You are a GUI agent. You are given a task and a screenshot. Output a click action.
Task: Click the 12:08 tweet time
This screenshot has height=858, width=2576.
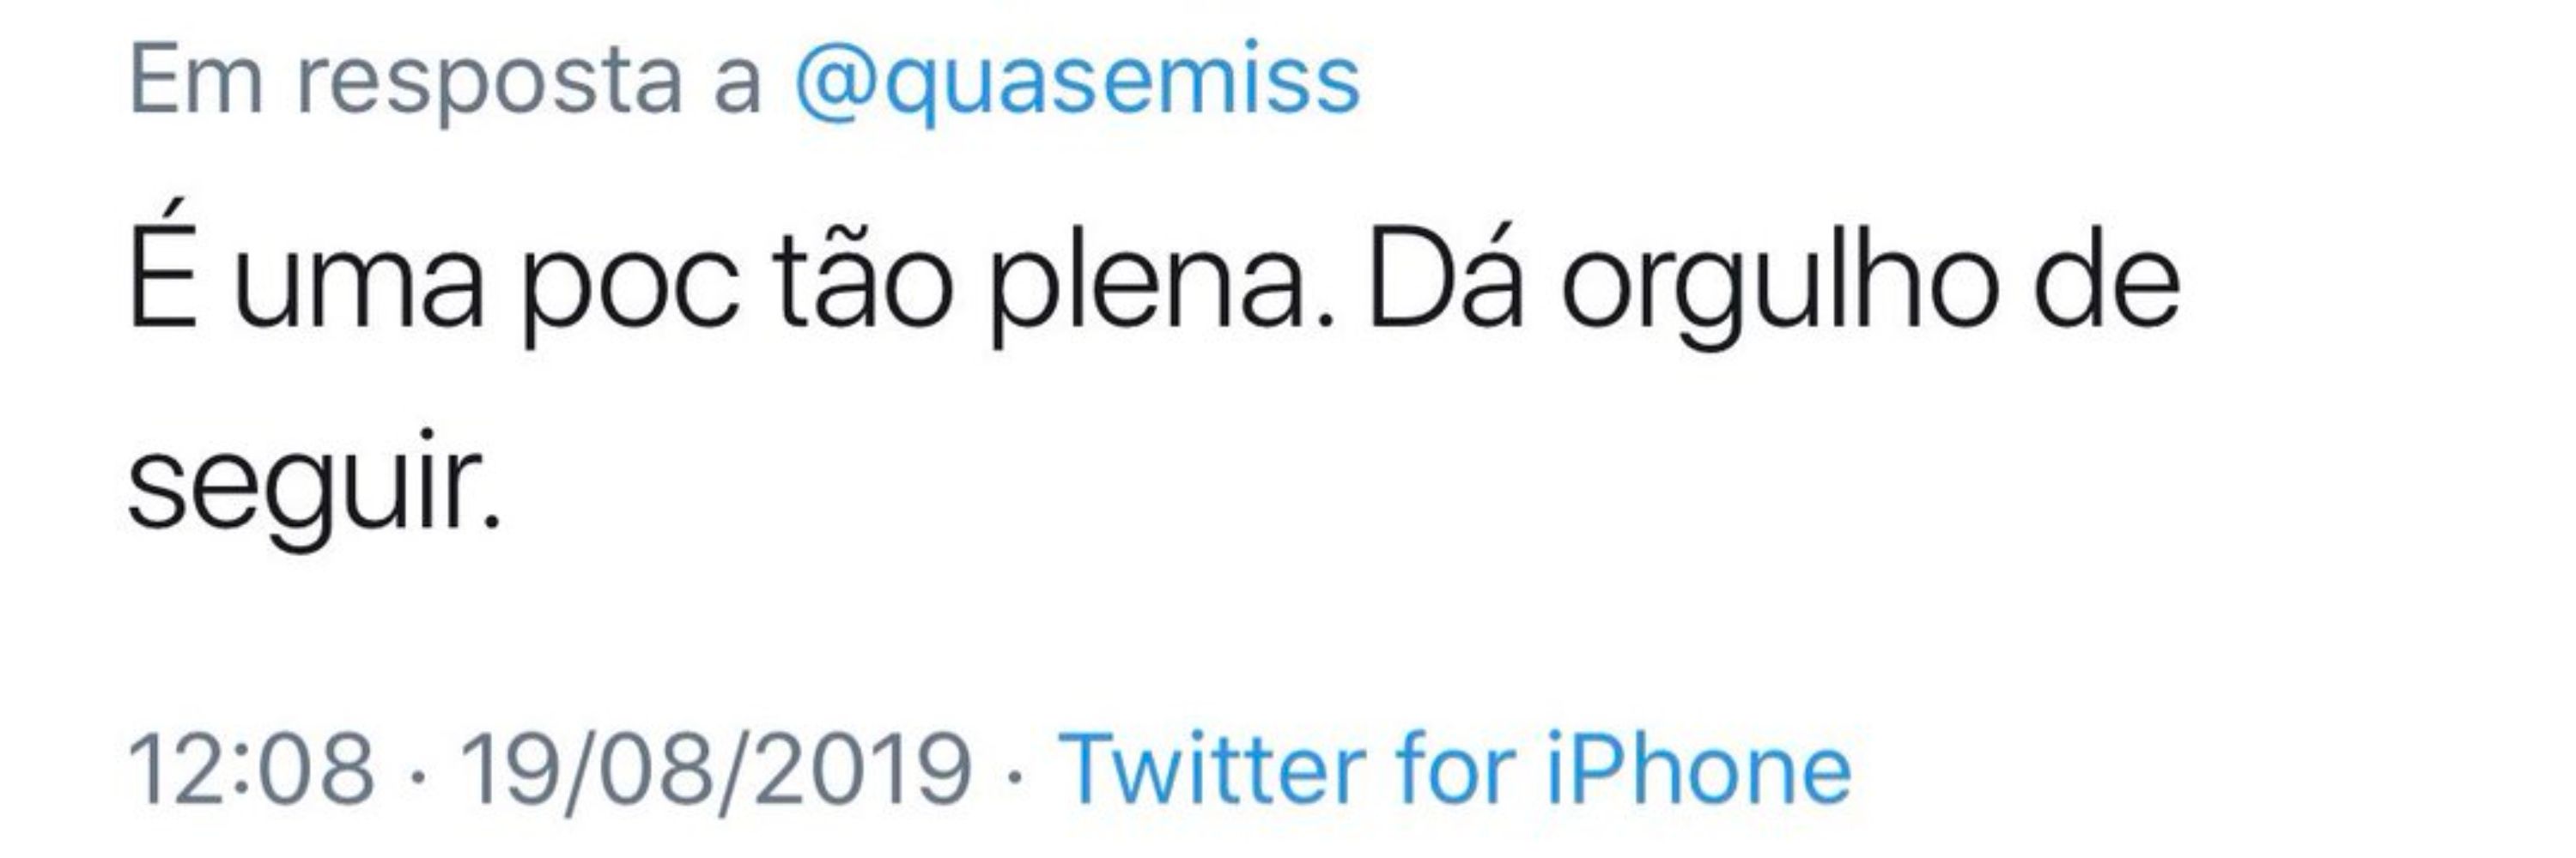(x=251, y=768)
